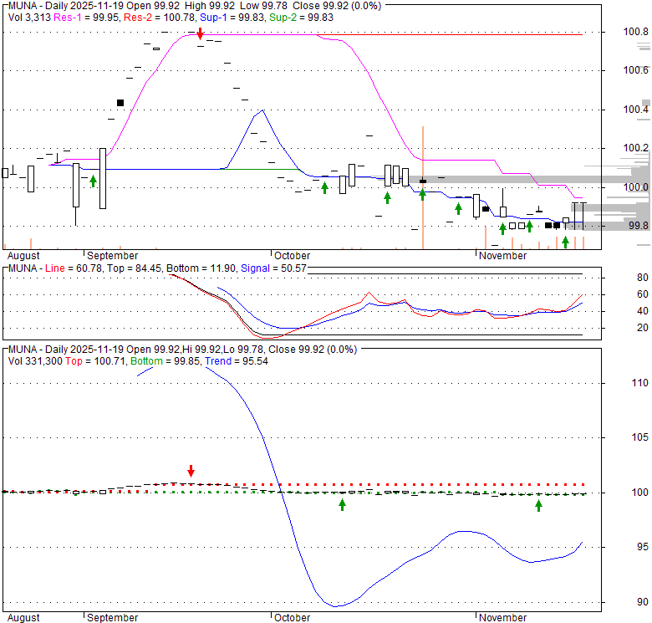Viewport: 652px width, 623px height.
Task: Select September on the top chart's time axis
Action: [112, 255]
